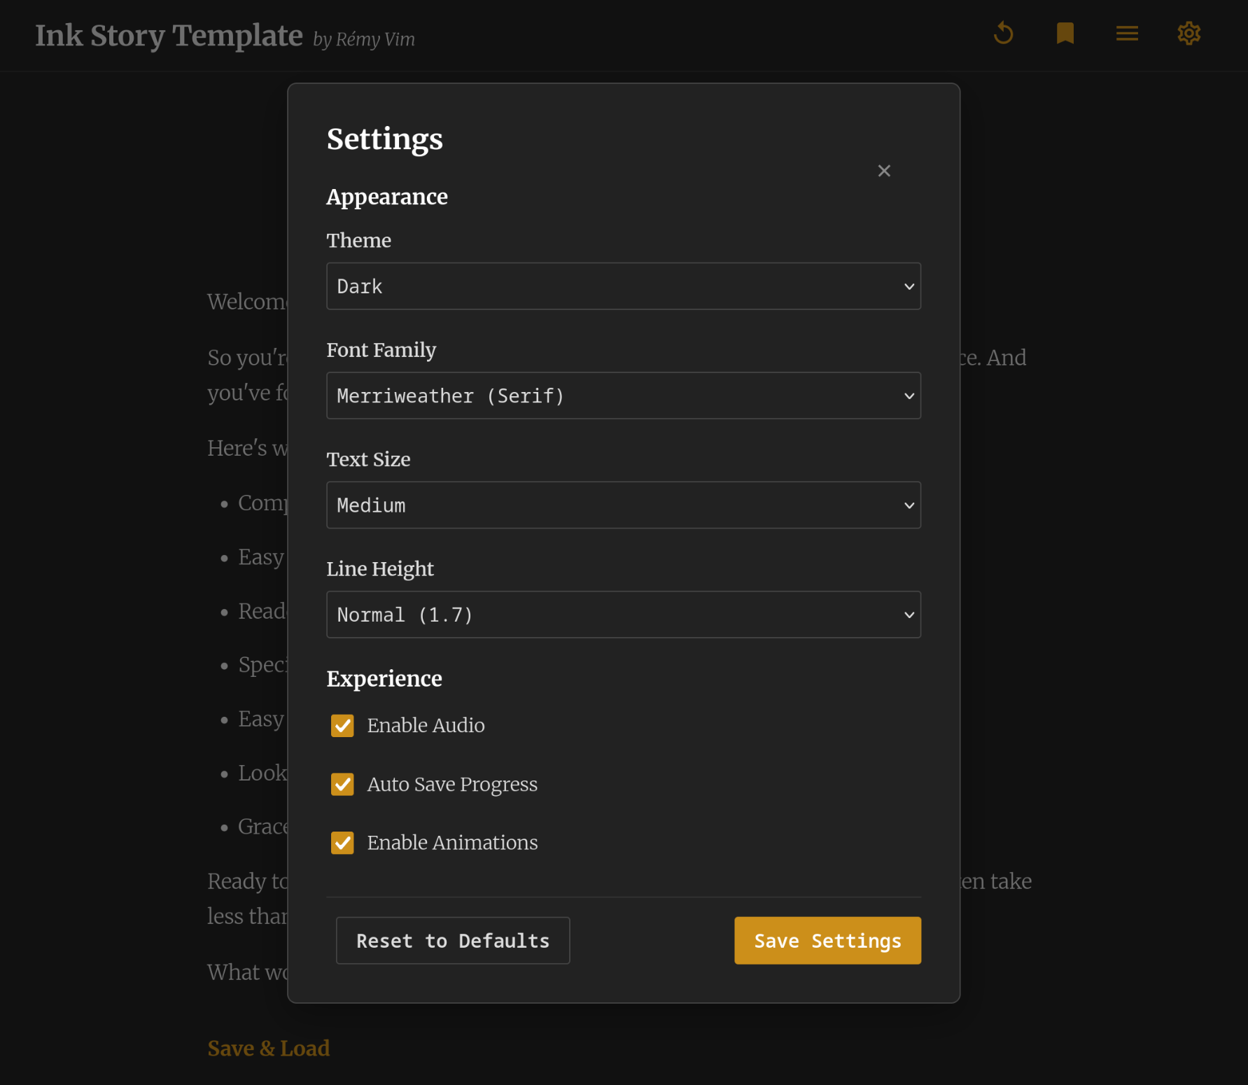Click the Line Height field label
This screenshot has width=1248, height=1085.
(x=380, y=569)
